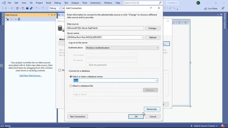Viewport: 228px width, 128px height.
Task: Open the Help menu
Action: pyautogui.click(x=118, y=3)
